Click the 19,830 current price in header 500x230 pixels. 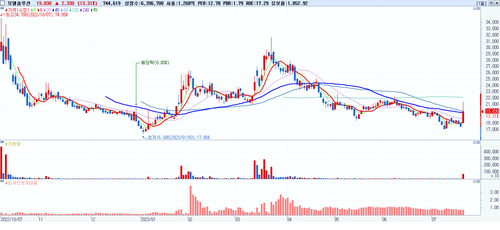coord(44,3)
